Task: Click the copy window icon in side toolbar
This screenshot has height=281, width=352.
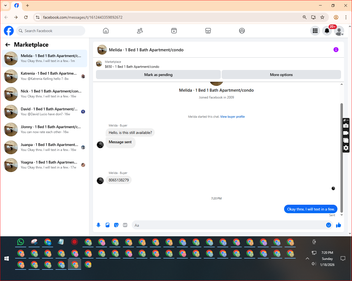Action: 346,140
